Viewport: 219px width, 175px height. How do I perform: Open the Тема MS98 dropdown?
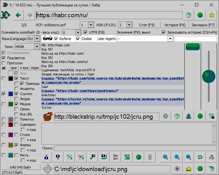coord(37,47)
